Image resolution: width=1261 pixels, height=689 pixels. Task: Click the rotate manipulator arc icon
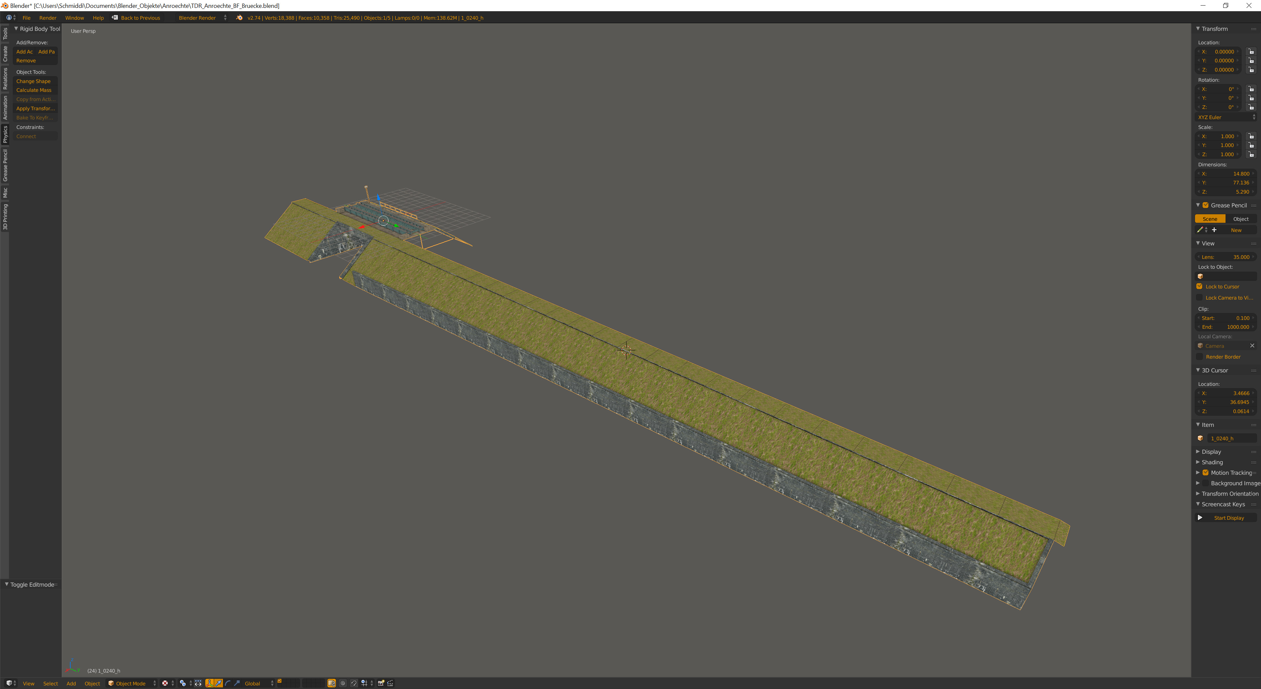(228, 683)
